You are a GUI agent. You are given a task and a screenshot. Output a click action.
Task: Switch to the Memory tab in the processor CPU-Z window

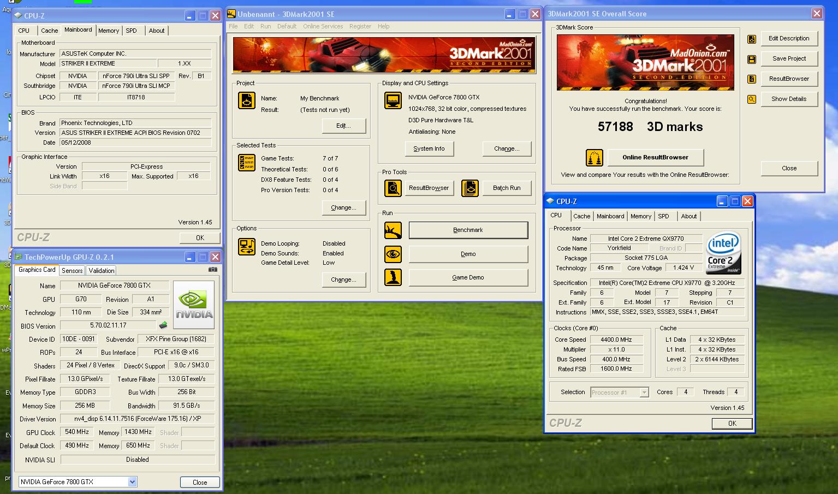pyautogui.click(x=641, y=216)
